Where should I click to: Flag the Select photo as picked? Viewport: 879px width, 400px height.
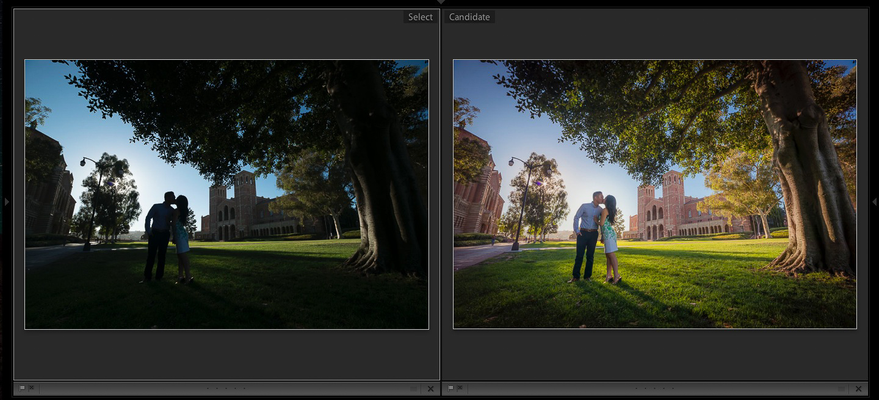pyautogui.click(x=23, y=388)
